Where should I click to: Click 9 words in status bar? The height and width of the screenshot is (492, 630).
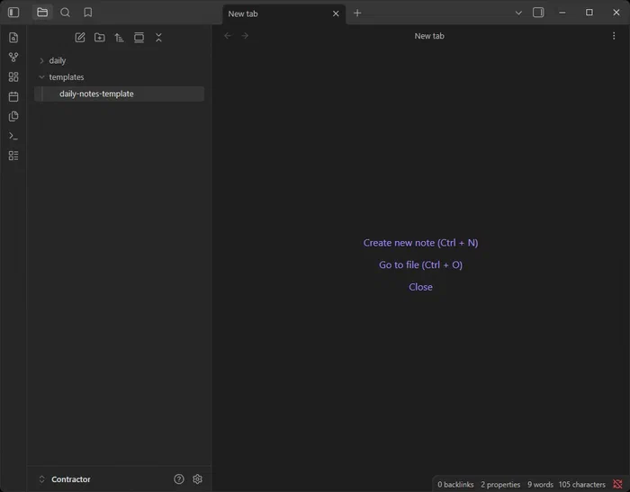(x=540, y=485)
